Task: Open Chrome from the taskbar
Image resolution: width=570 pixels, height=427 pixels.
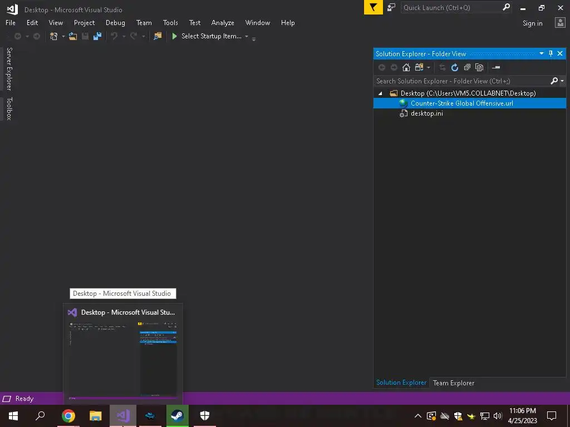Action: 68,416
